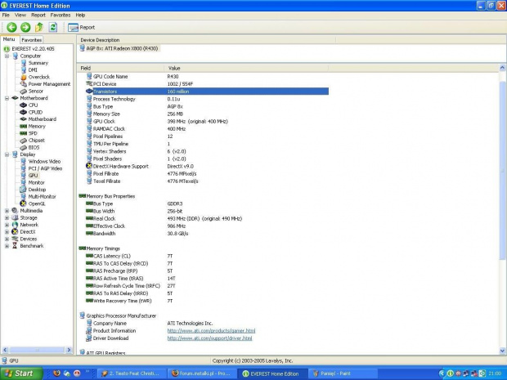Click the Windows Start button
Image resolution: width=507 pixels, height=380 pixels.
[x=20, y=373]
